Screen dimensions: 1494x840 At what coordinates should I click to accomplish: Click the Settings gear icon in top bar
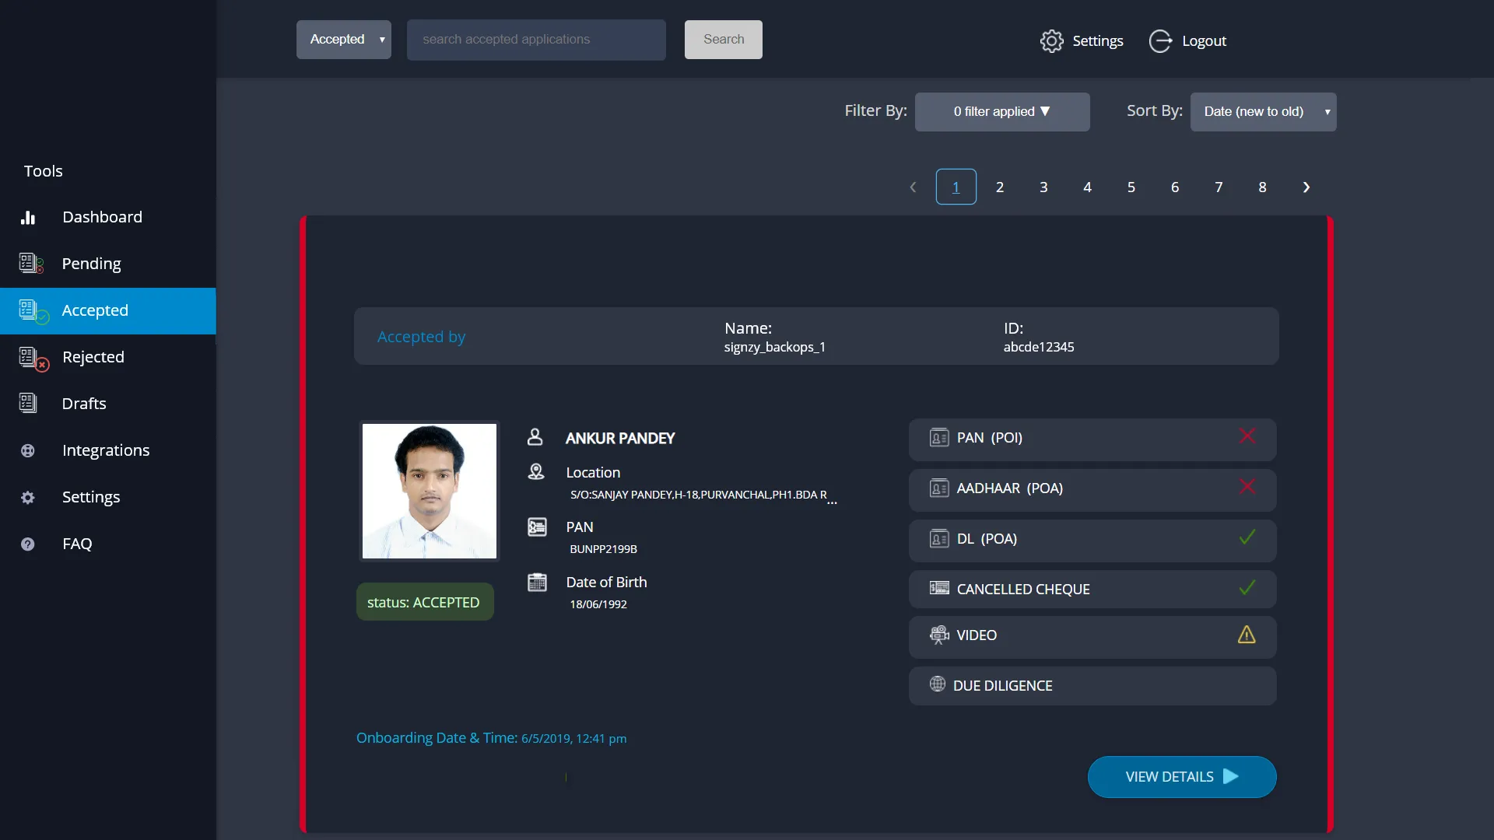coord(1051,41)
